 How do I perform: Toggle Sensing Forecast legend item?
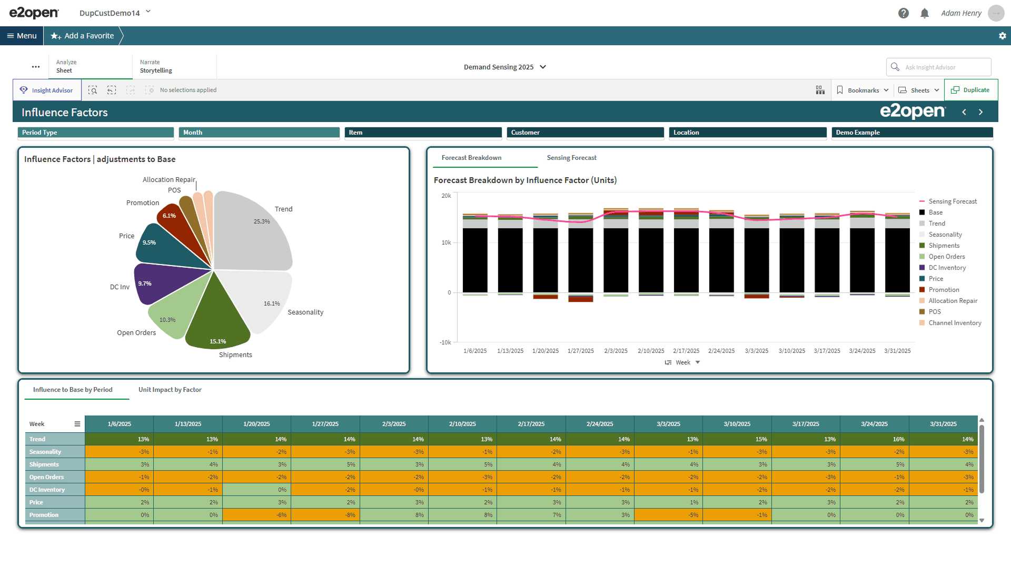coord(952,201)
